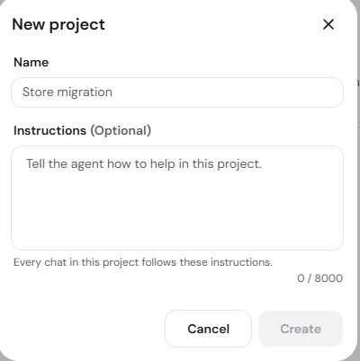
Task: Click on 'Tell the agent how to help' placeholder
Action: point(144,164)
